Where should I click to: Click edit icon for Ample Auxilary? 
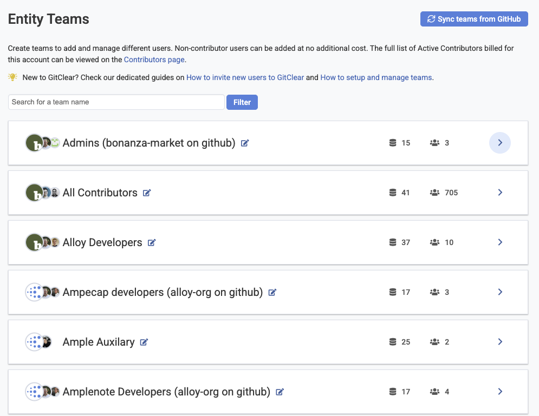(x=144, y=342)
